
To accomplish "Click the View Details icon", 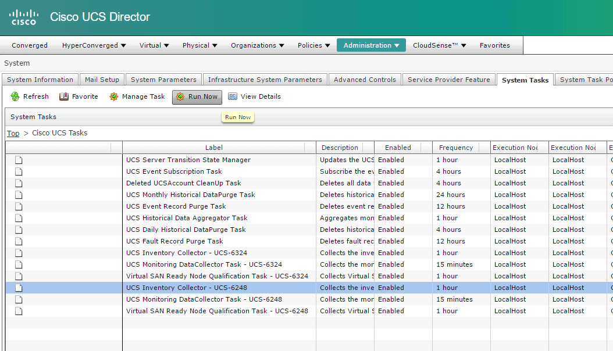I will [x=233, y=96].
